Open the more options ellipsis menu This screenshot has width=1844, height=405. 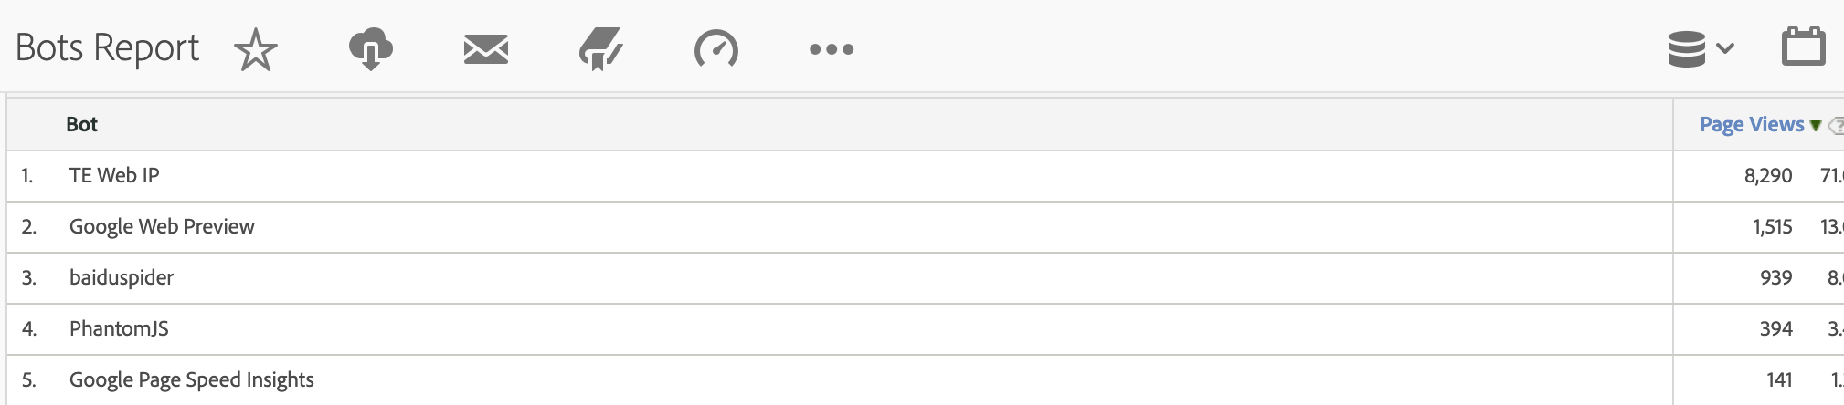point(832,49)
